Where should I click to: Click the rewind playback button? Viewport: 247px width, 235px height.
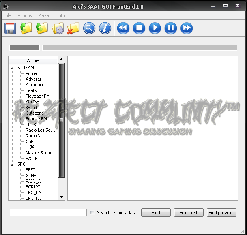pos(123,28)
